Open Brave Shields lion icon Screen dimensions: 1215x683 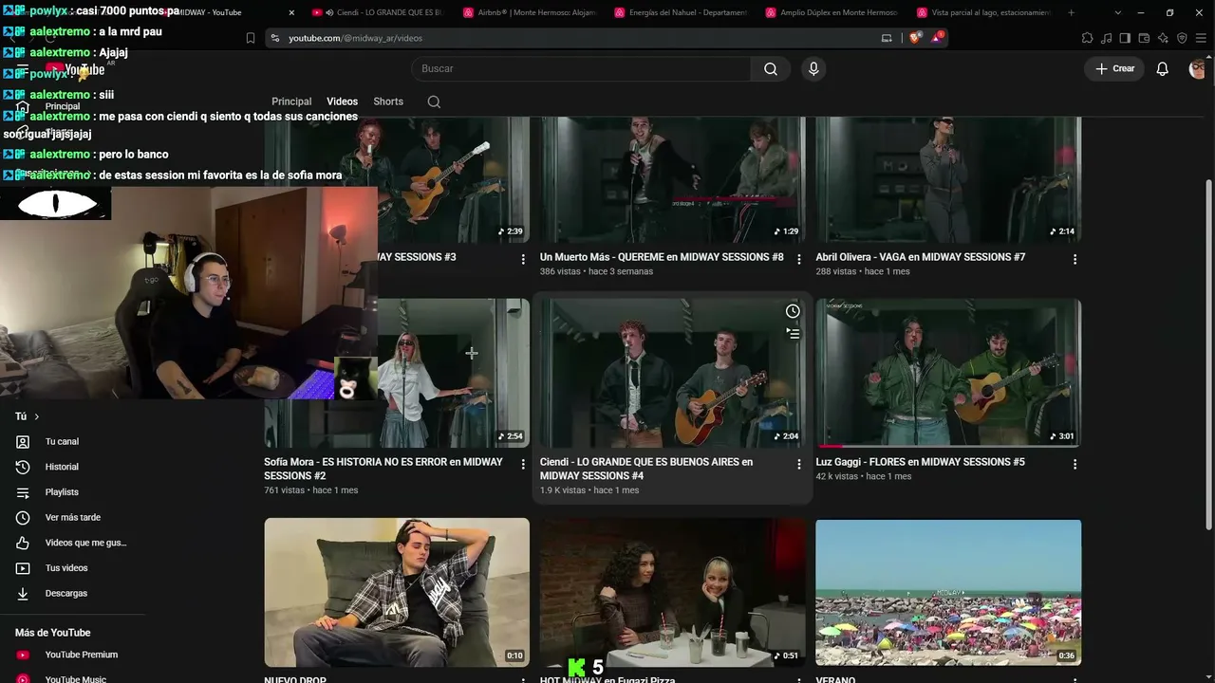tap(914, 38)
